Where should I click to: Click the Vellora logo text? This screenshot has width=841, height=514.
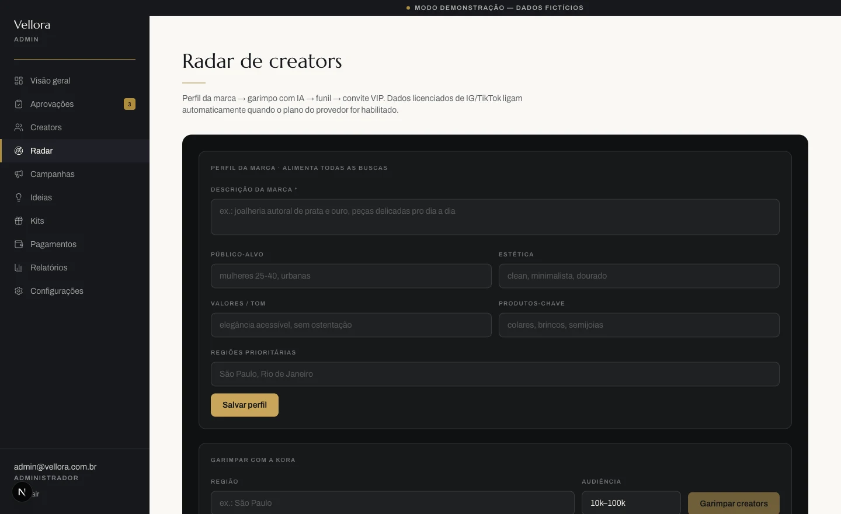pyautogui.click(x=32, y=25)
